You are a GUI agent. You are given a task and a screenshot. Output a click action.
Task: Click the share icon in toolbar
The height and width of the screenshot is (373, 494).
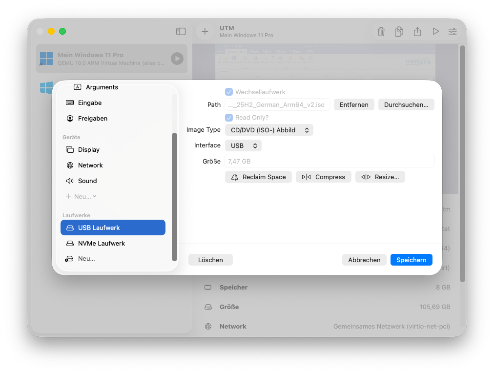click(x=417, y=32)
